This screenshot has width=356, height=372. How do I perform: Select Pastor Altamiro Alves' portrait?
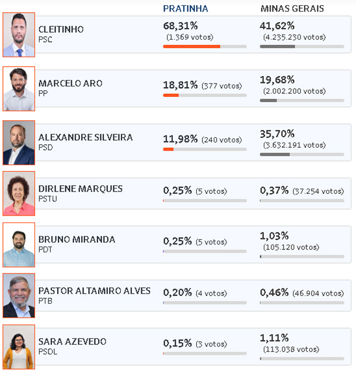19,295
